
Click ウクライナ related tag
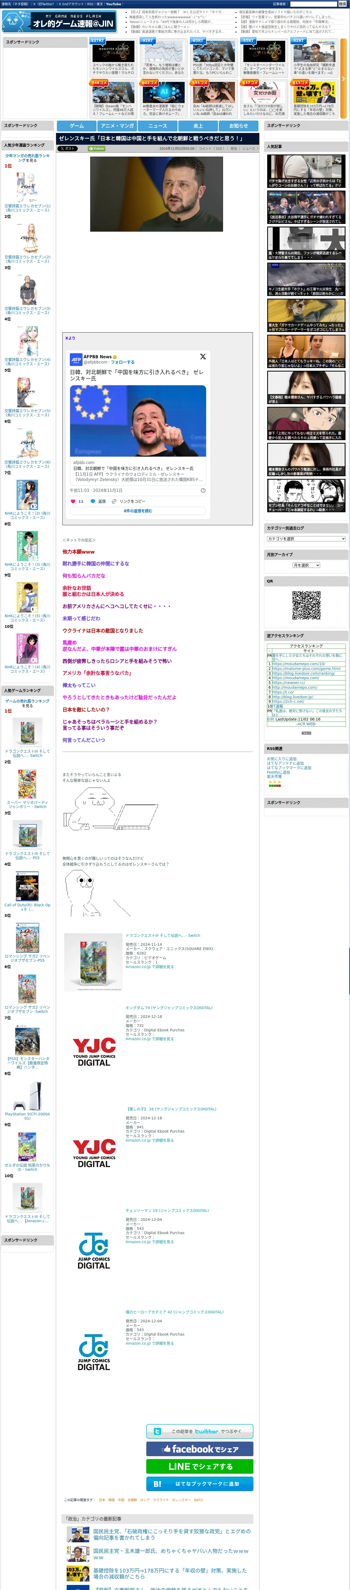point(160,1500)
